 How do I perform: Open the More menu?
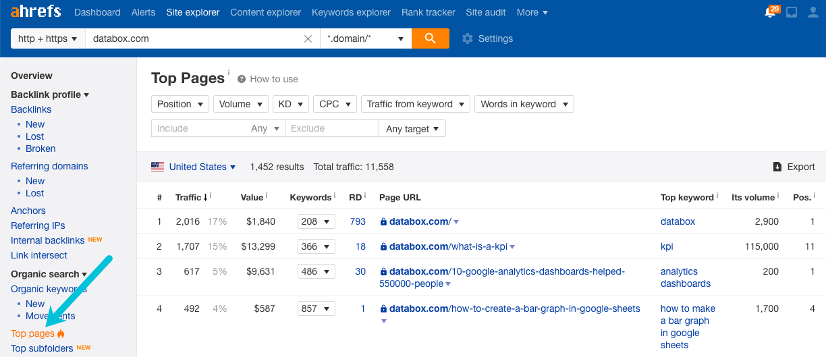point(532,12)
